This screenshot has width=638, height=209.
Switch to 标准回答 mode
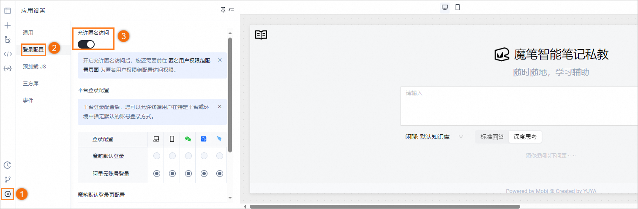[x=492, y=137]
